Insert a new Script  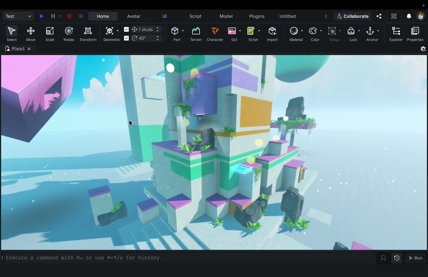(251, 31)
